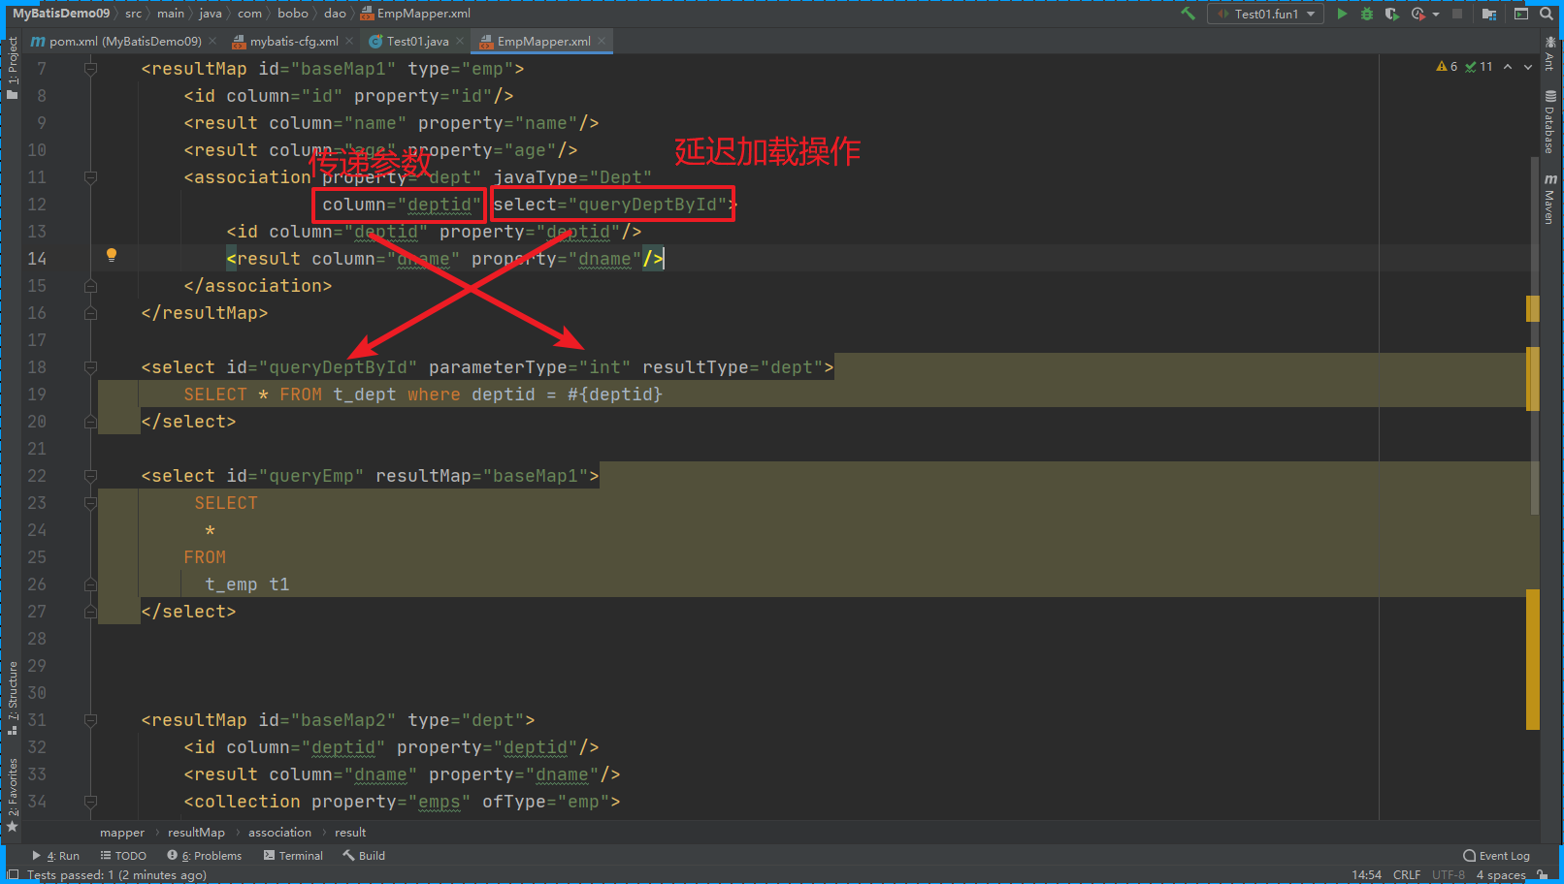Image resolution: width=1564 pixels, height=884 pixels.
Task: Open the Event Log
Action: tap(1496, 856)
